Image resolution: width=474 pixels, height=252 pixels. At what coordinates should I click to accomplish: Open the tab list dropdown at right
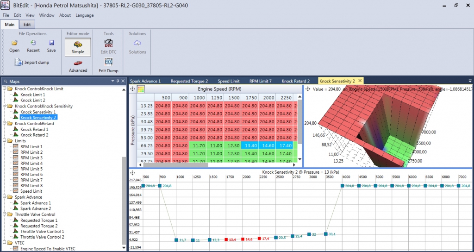(470, 81)
